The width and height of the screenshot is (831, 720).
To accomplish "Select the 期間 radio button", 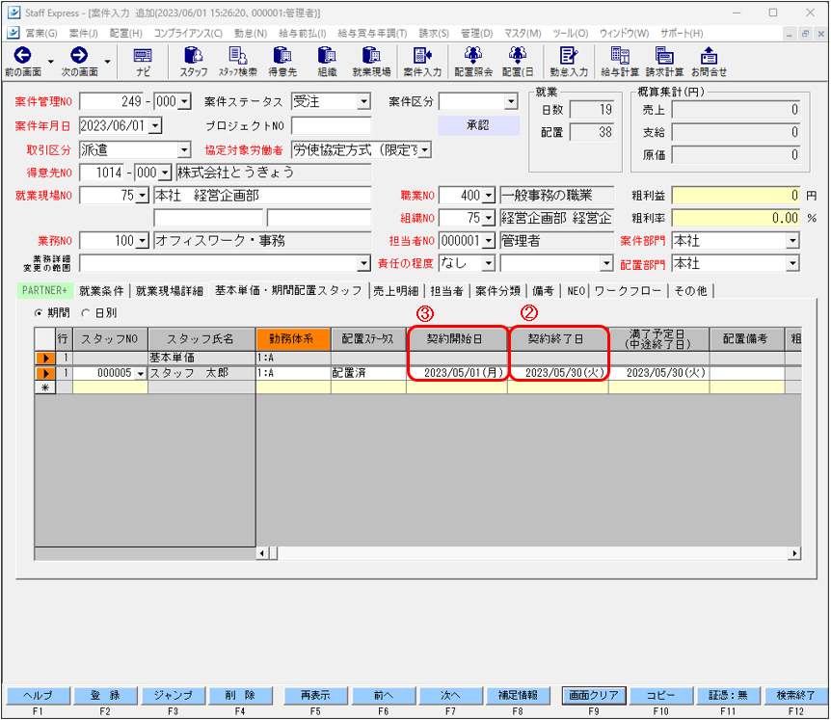I will 39,313.
